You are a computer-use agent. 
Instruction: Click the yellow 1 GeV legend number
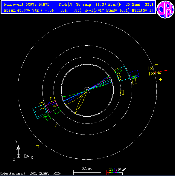pyautogui.click(x=110, y=169)
